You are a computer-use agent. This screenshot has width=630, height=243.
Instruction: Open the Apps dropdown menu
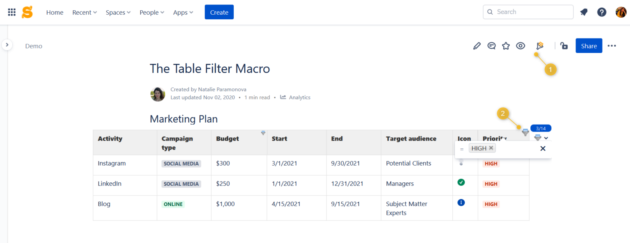pyautogui.click(x=183, y=12)
